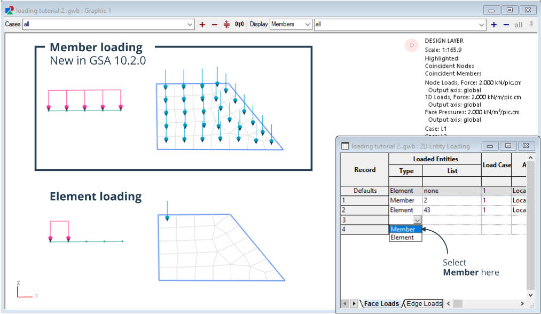The image size is (541, 314).
Task: Click the table's vertical scrollbar down arrow
Action: (x=530, y=294)
